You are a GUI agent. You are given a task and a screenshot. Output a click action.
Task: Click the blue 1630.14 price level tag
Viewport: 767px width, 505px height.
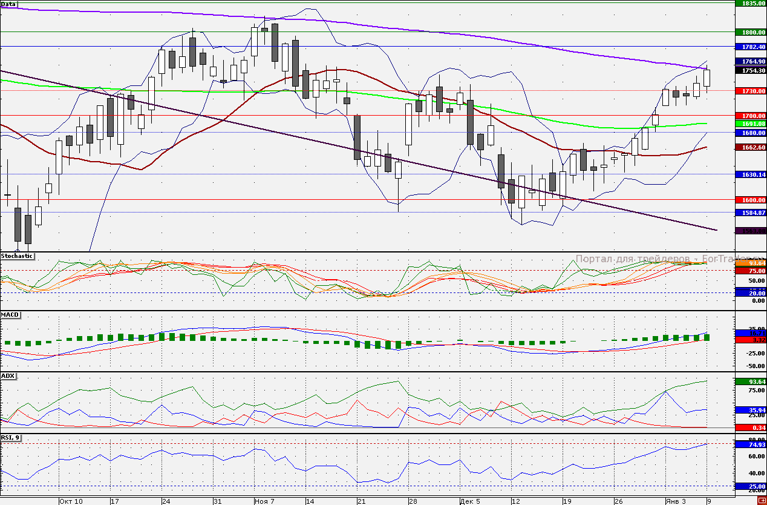(750, 174)
